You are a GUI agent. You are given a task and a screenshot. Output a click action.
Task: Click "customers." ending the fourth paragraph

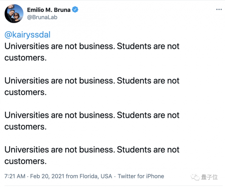point(25,161)
